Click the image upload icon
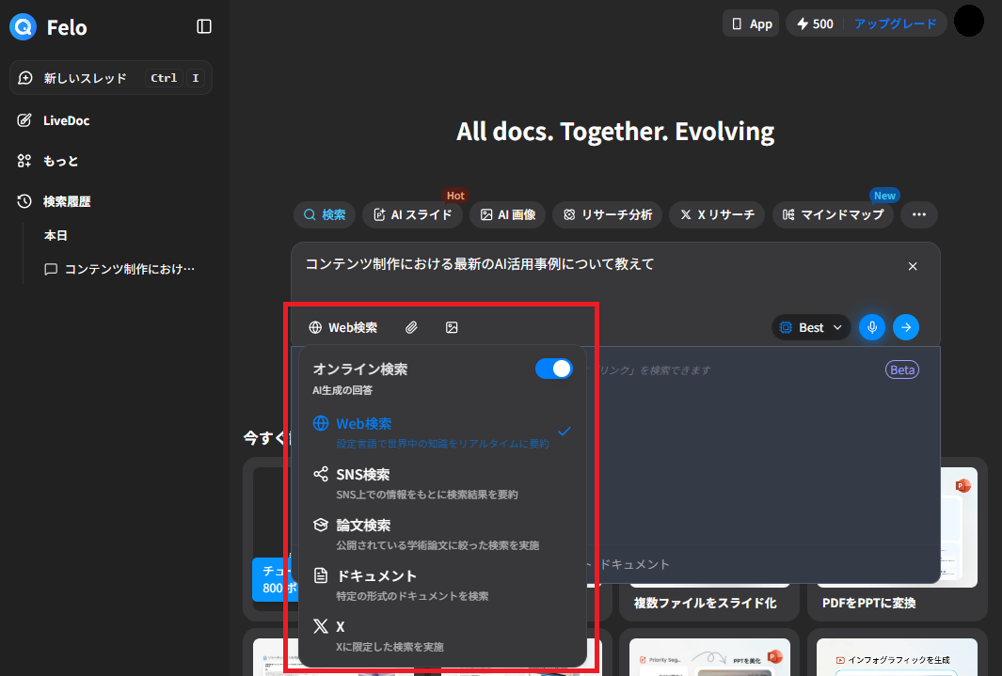Viewport: 1002px width, 676px height. [452, 327]
